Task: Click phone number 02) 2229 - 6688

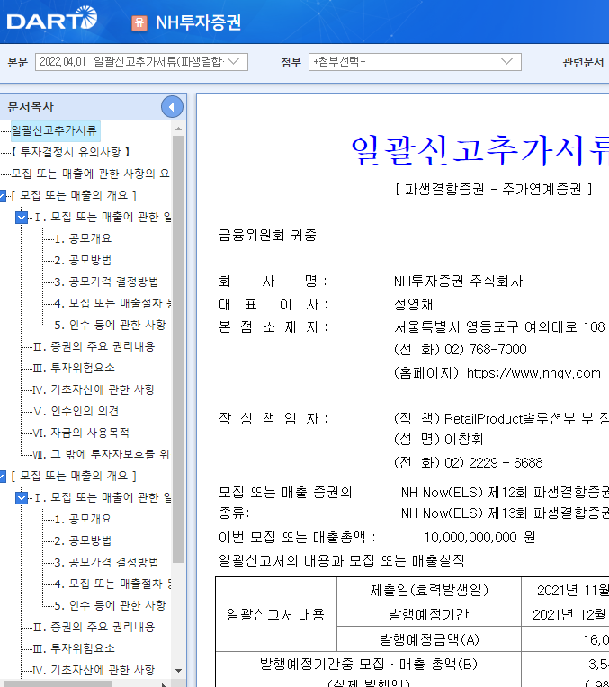Action: click(x=493, y=463)
